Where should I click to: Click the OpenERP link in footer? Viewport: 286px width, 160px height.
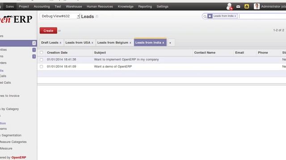click(19, 157)
